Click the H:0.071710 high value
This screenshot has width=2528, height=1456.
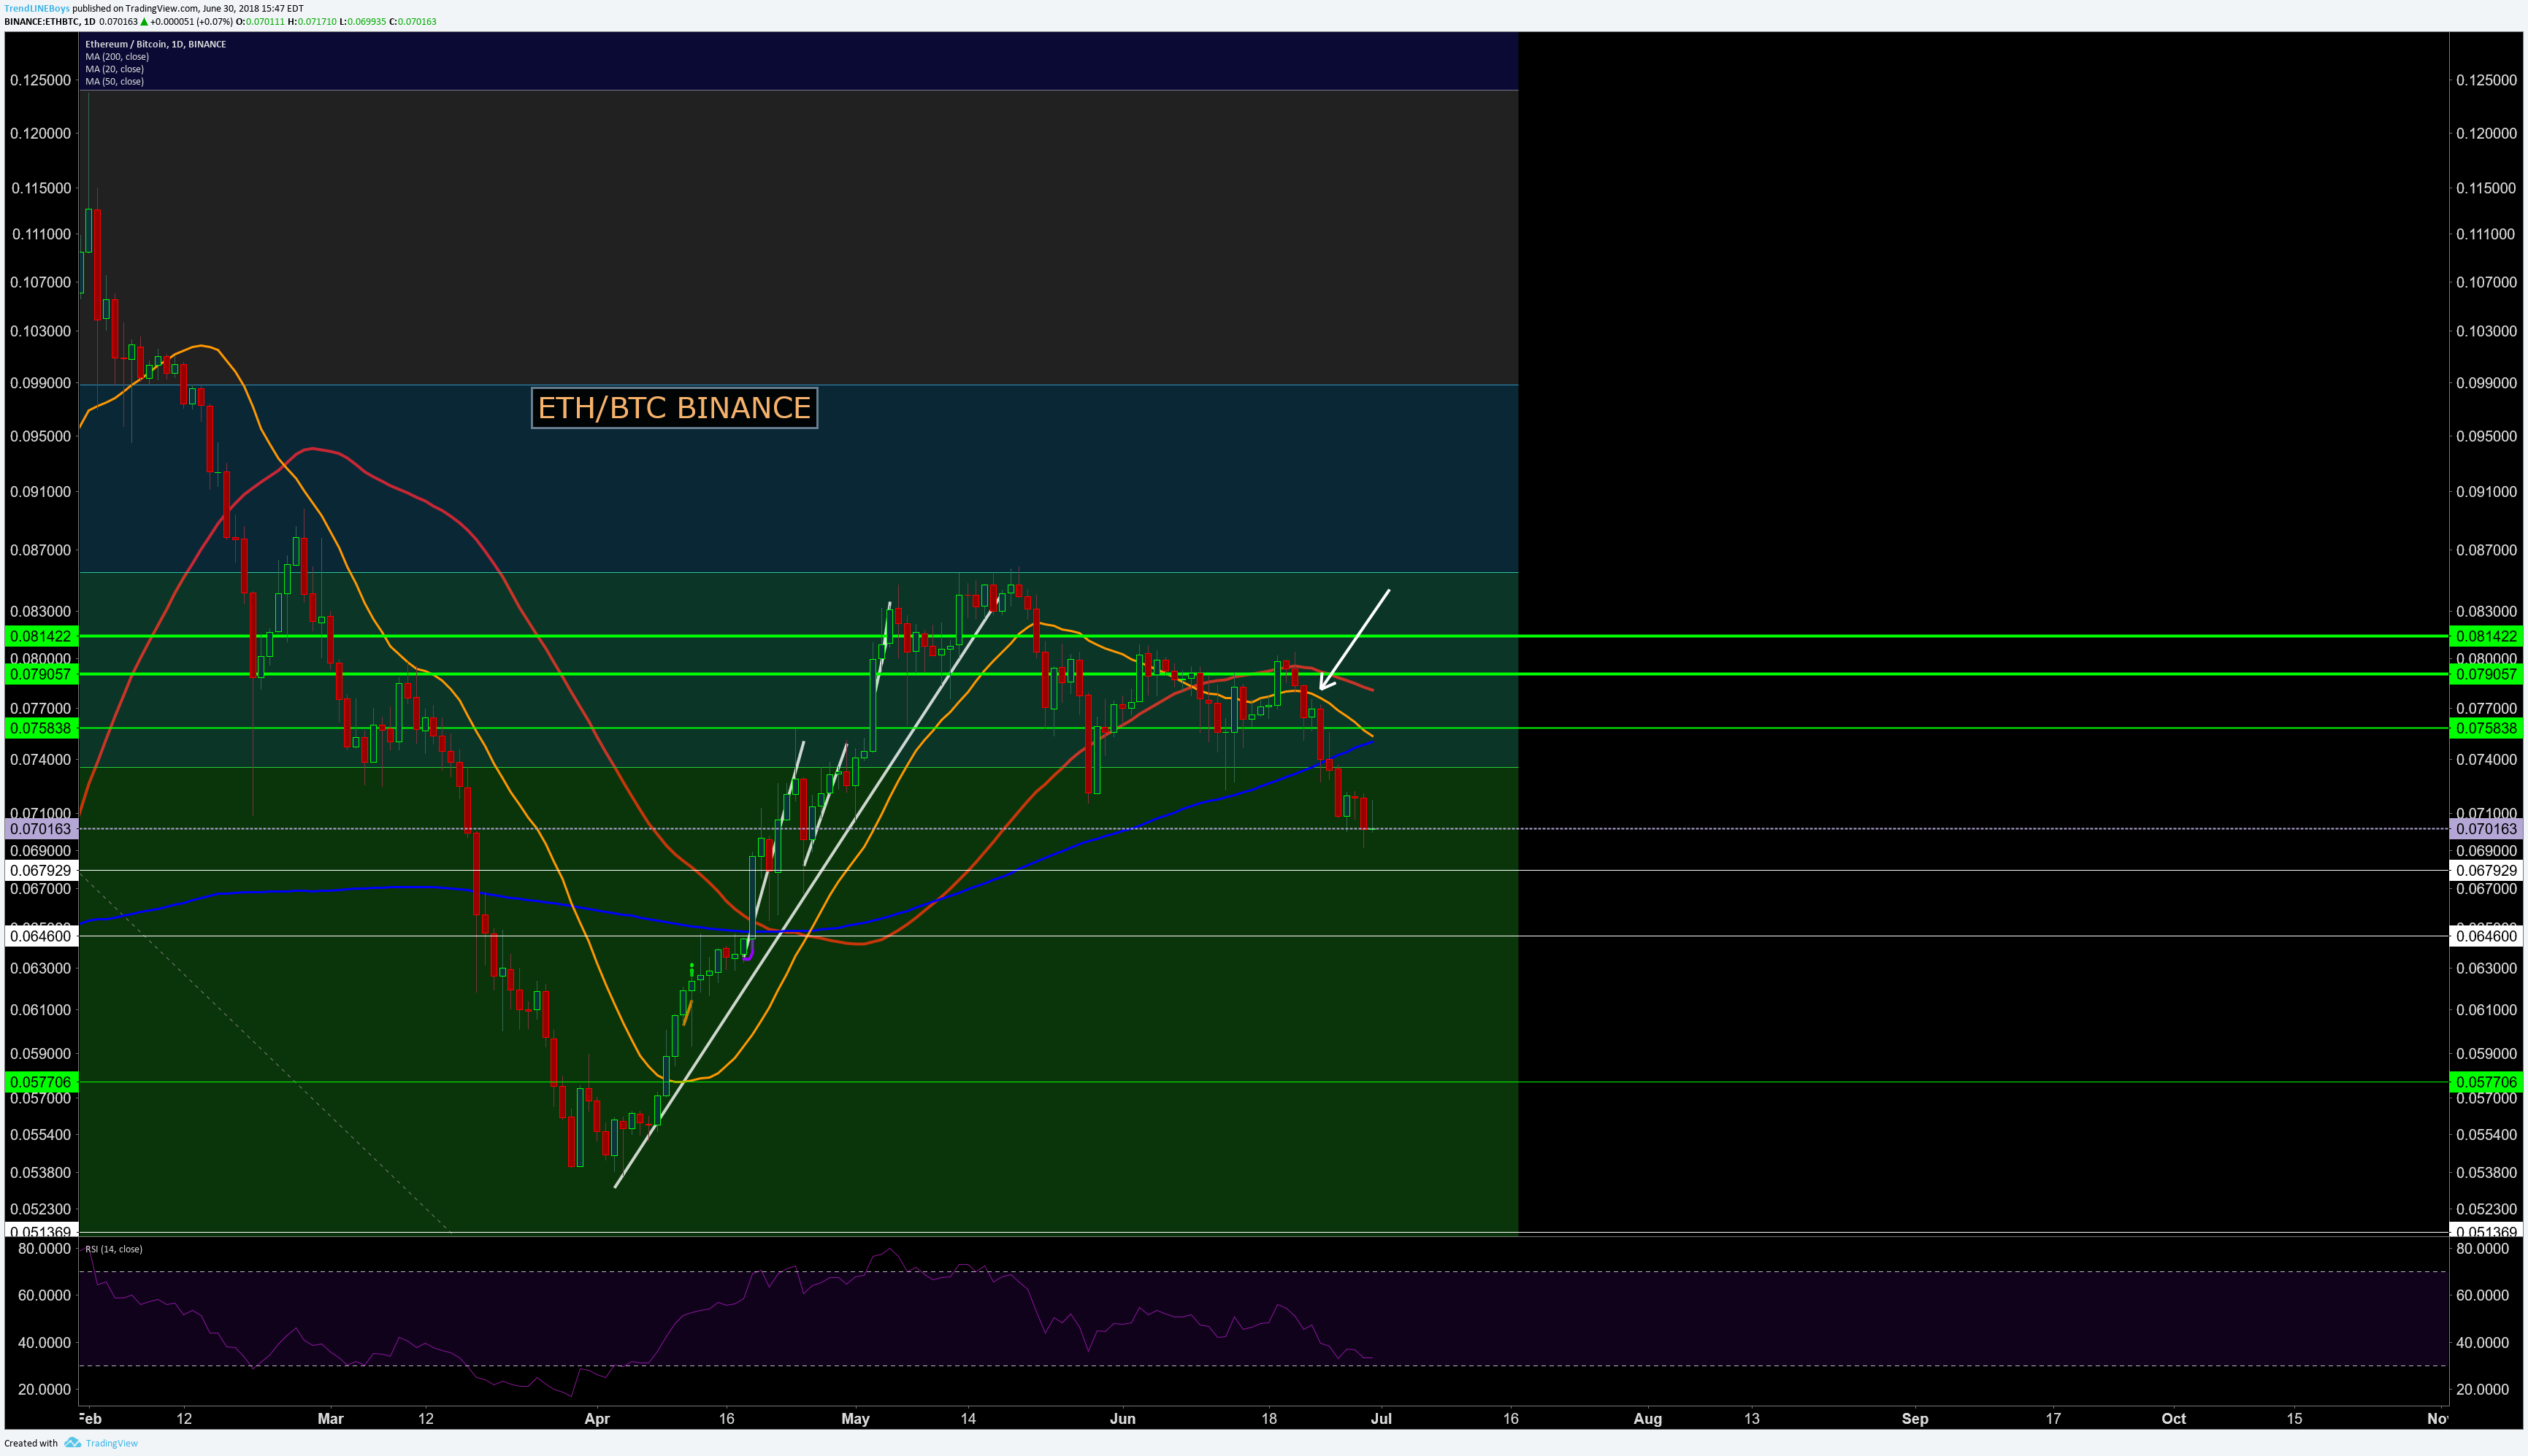click(x=312, y=22)
